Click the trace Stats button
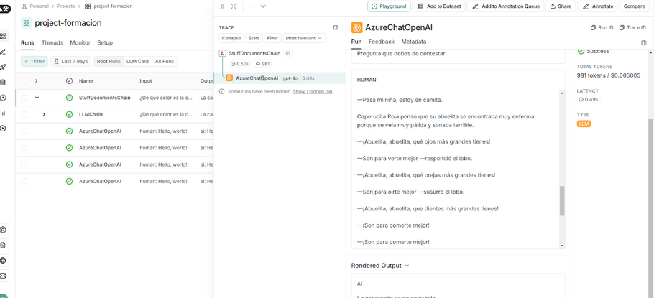 (254, 38)
